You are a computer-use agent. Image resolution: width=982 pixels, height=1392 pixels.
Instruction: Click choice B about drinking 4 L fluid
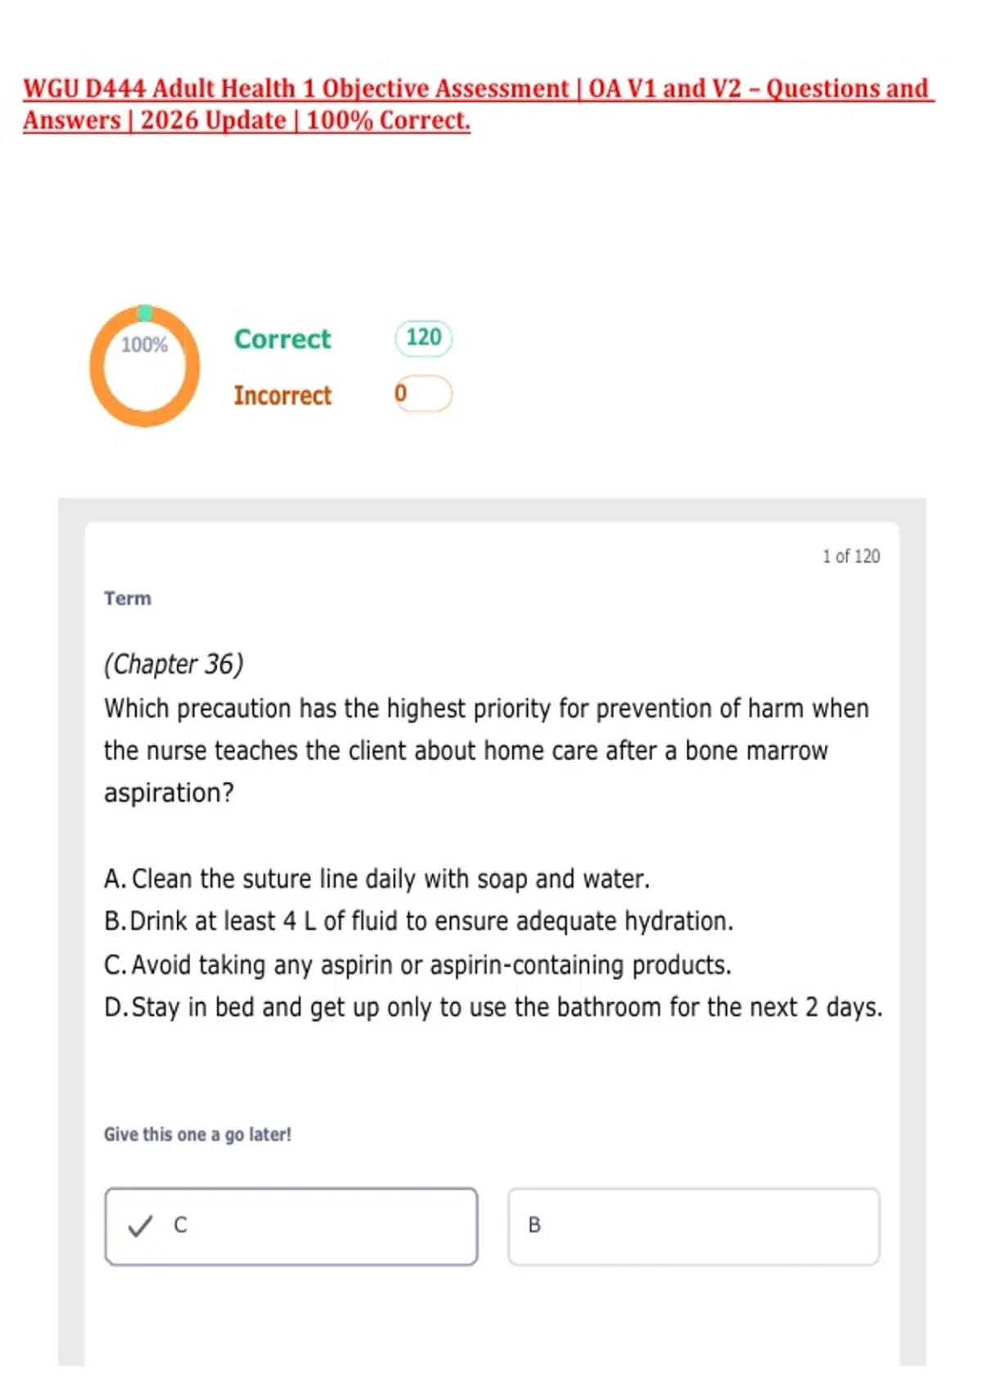(418, 922)
